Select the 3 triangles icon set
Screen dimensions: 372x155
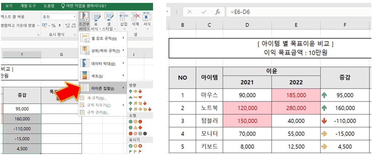pos(135,97)
